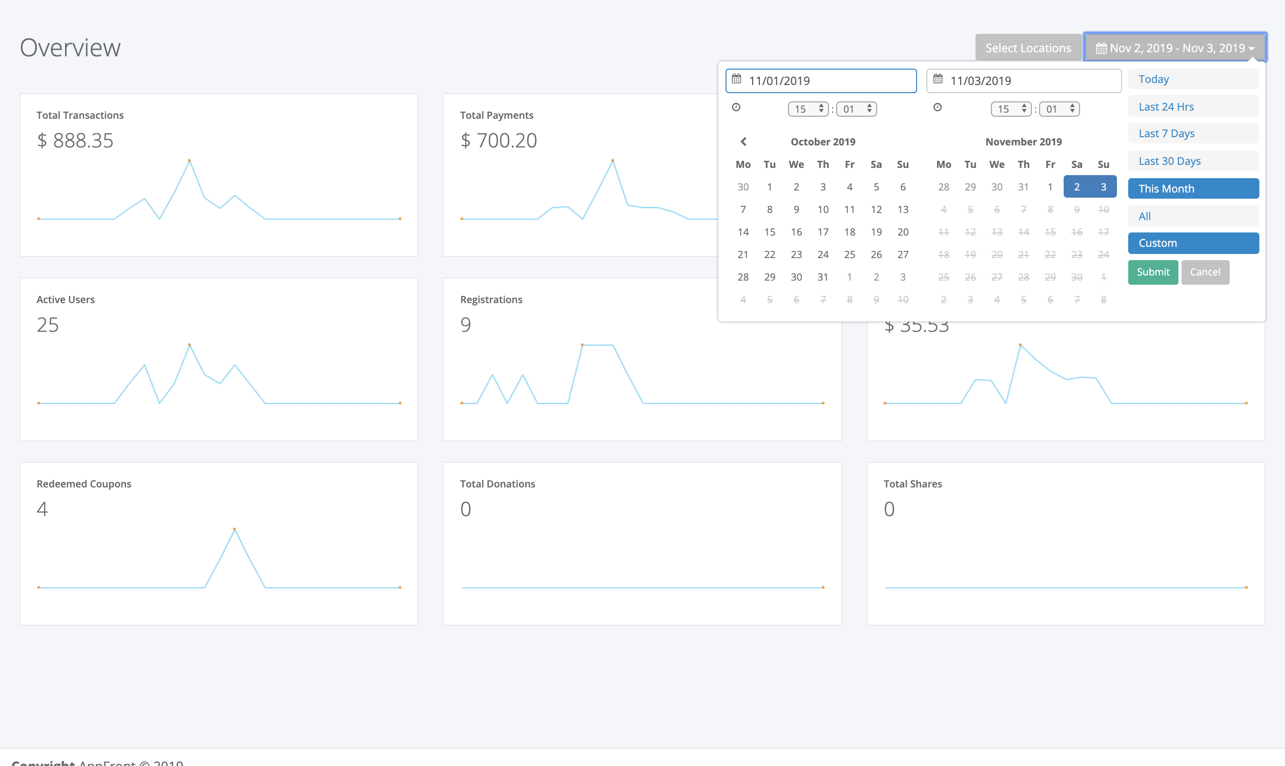Click the Redeemed Coupons card title

(84, 484)
